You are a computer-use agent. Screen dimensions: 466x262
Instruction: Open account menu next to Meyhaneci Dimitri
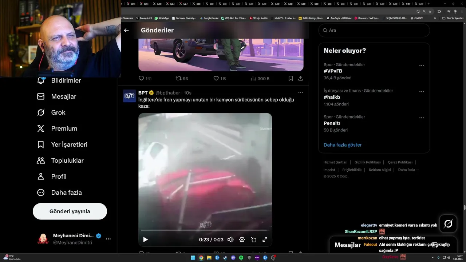point(108,239)
